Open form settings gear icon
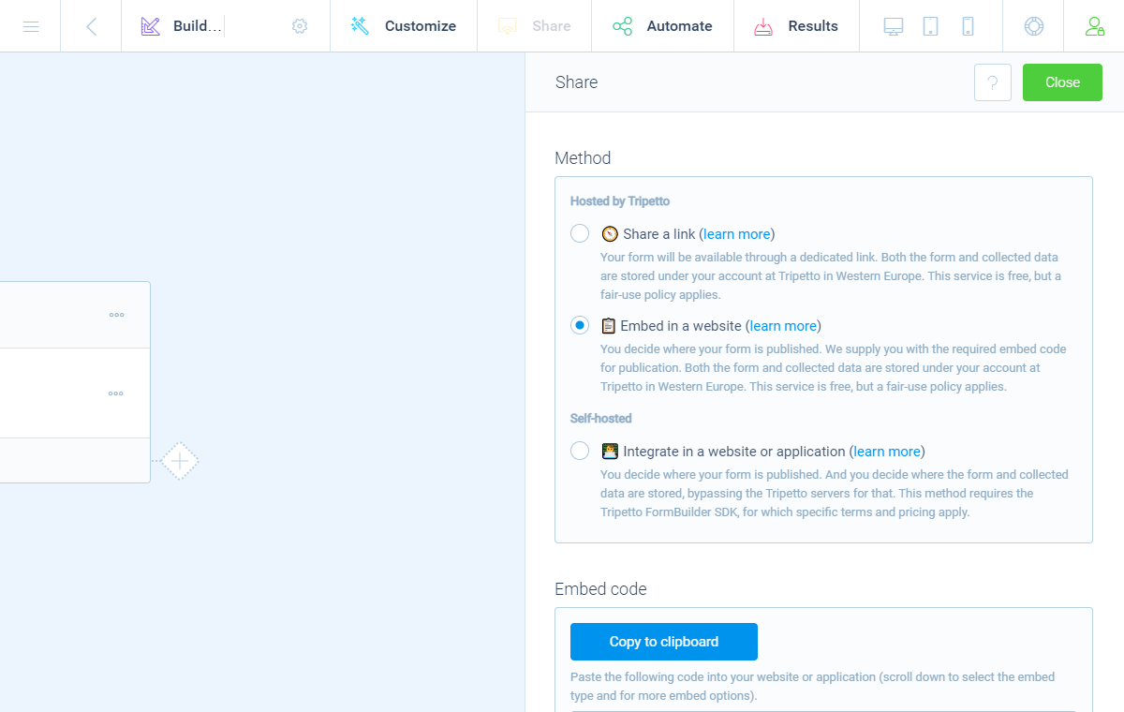1124x712 pixels. (300, 26)
